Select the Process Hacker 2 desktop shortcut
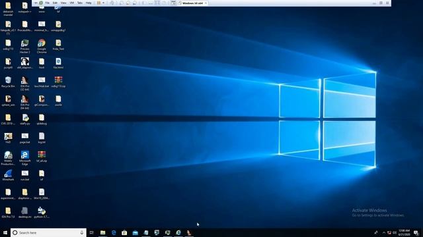The image size is (423, 237). pos(24,46)
